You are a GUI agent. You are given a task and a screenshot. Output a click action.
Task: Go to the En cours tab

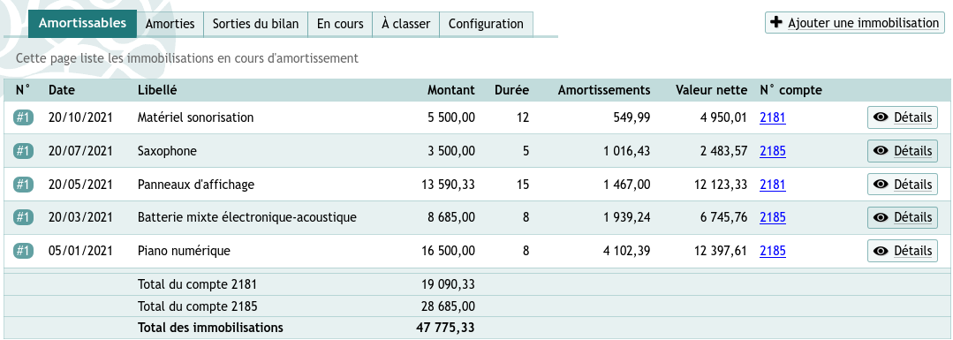pyautogui.click(x=340, y=24)
